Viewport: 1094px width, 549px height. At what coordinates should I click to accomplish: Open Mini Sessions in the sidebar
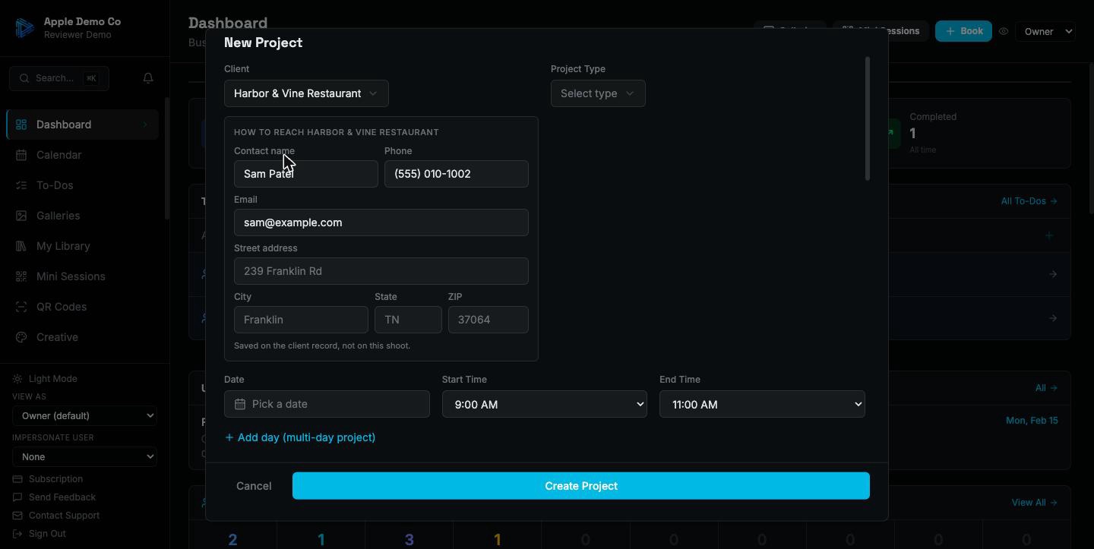pyautogui.click(x=82, y=276)
